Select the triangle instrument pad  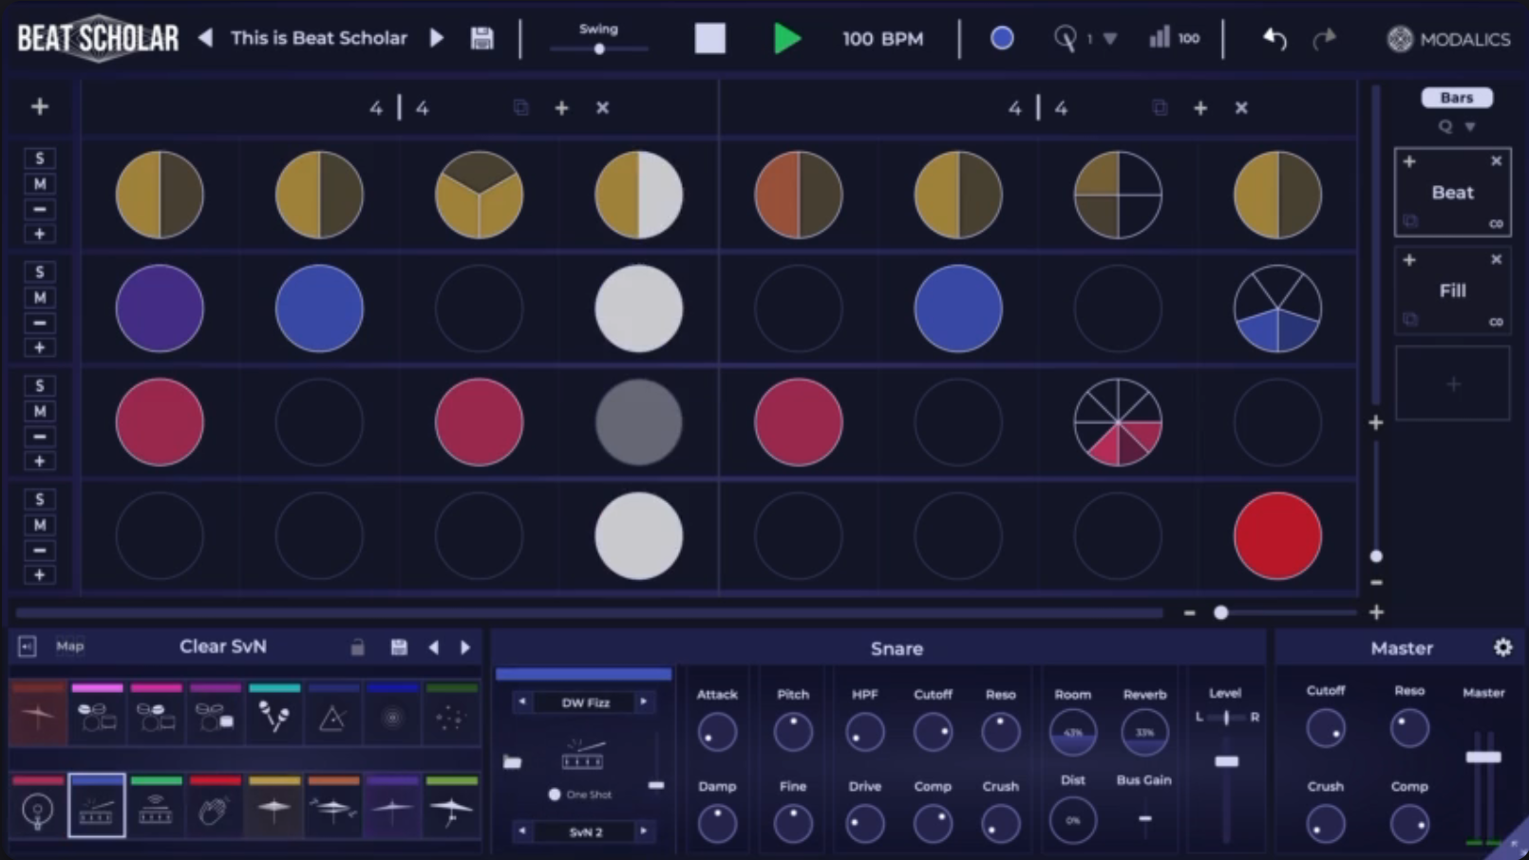click(332, 719)
